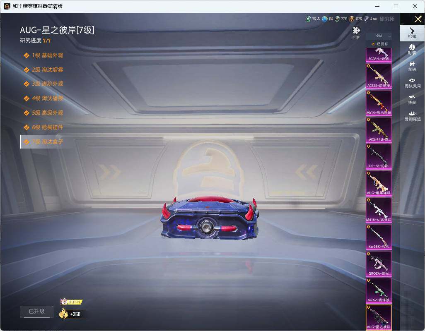Click the fragment icon showing 4
The width and height of the screenshot is (425, 331).
pos(366,19)
